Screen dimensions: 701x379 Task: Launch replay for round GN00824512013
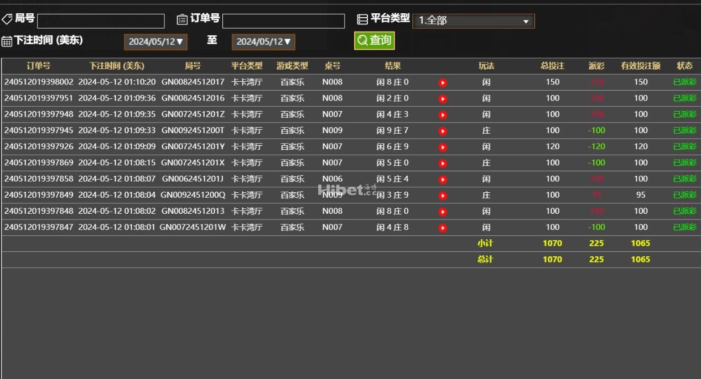[443, 212]
